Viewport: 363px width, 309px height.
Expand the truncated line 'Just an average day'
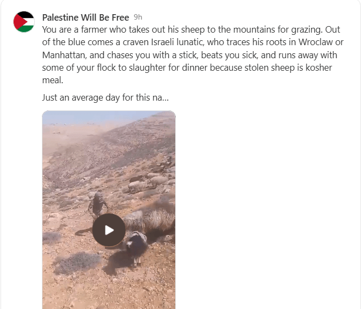click(106, 97)
